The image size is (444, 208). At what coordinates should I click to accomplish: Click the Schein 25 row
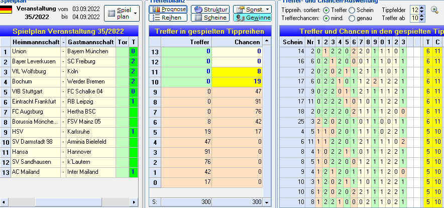click(x=362, y=122)
